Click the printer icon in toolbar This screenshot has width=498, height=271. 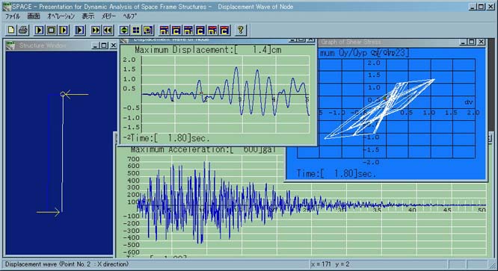click(23, 30)
